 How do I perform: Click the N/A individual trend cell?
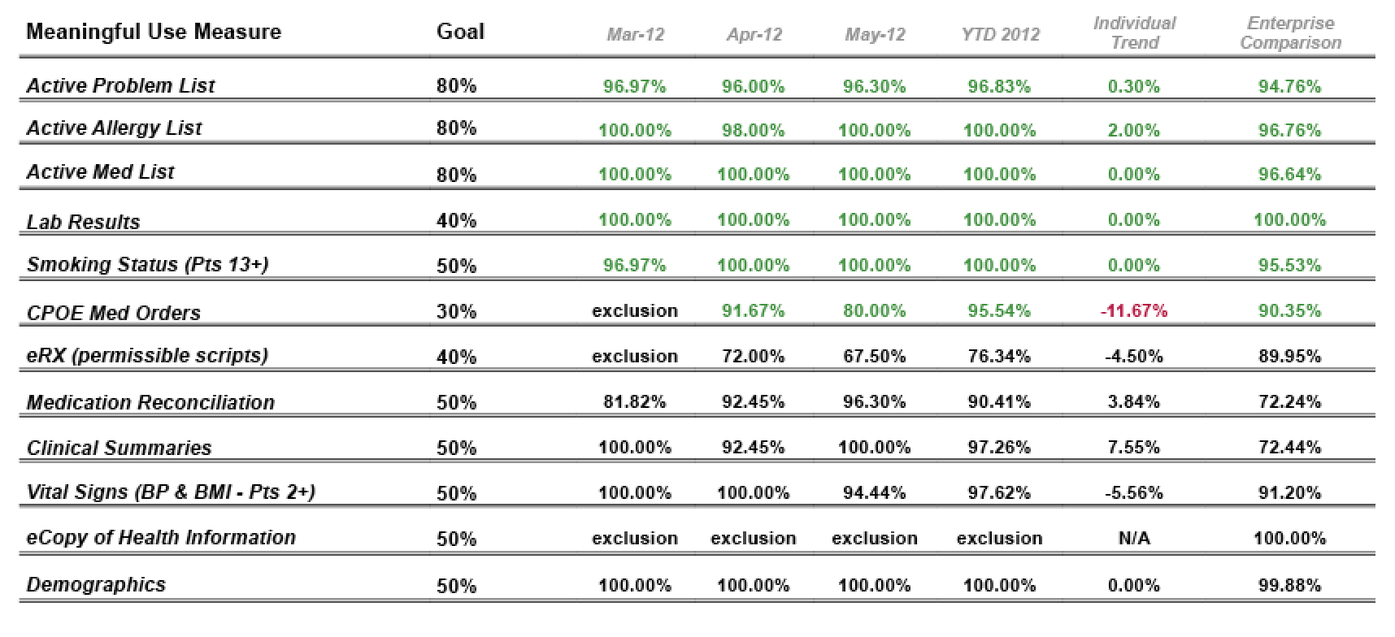tap(1133, 538)
